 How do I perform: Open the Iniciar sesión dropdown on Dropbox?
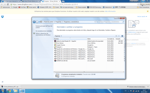[142, 17]
